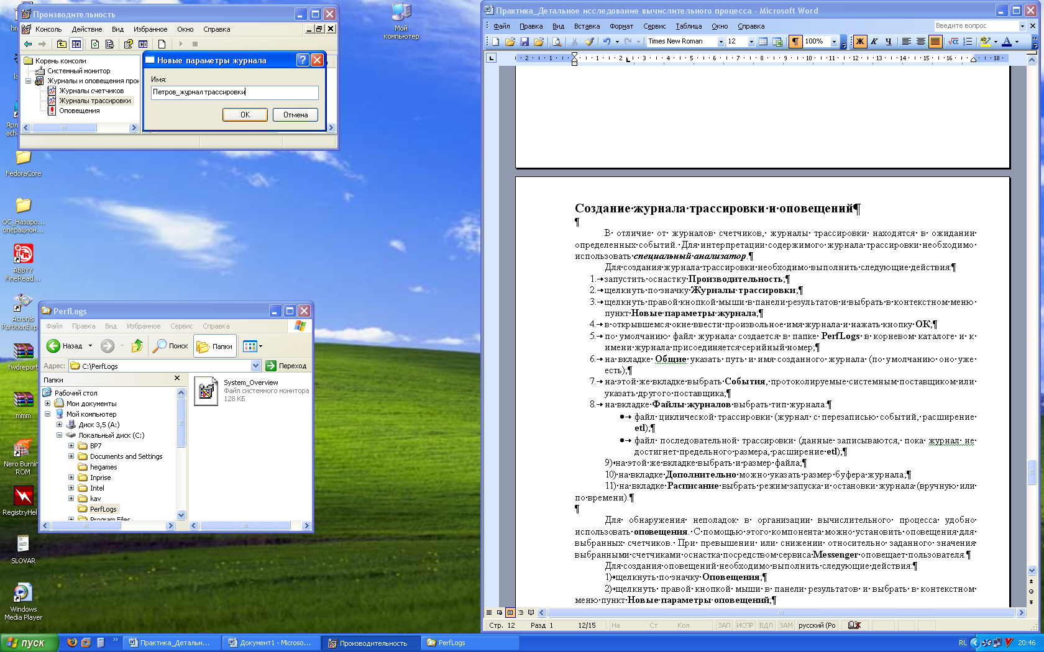Click Help icon in console toolbar
This screenshot has height=652, width=1044.
128,44
